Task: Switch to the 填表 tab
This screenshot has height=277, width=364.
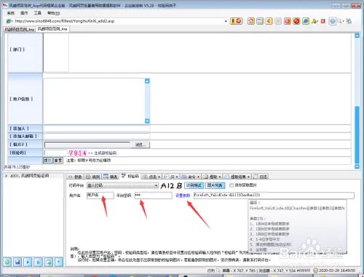Action: tap(111, 177)
